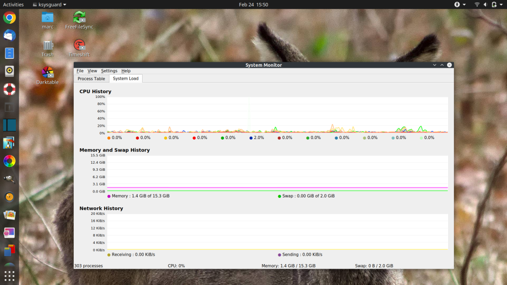The image size is (507, 285).
Task: Open the File menu
Action: coord(80,71)
